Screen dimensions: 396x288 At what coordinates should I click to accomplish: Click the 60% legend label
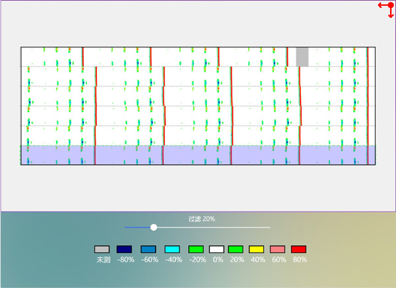(279, 260)
